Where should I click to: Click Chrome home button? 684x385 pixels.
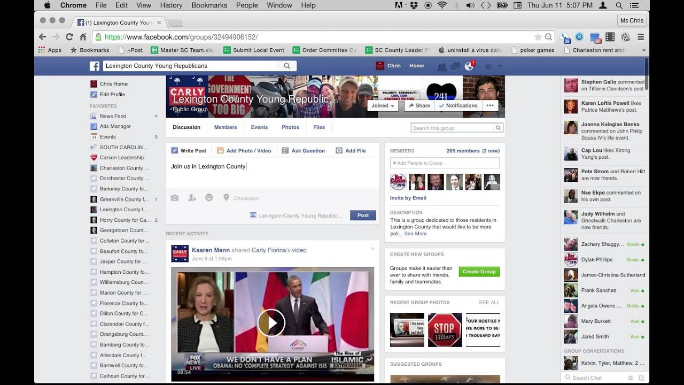83,37
